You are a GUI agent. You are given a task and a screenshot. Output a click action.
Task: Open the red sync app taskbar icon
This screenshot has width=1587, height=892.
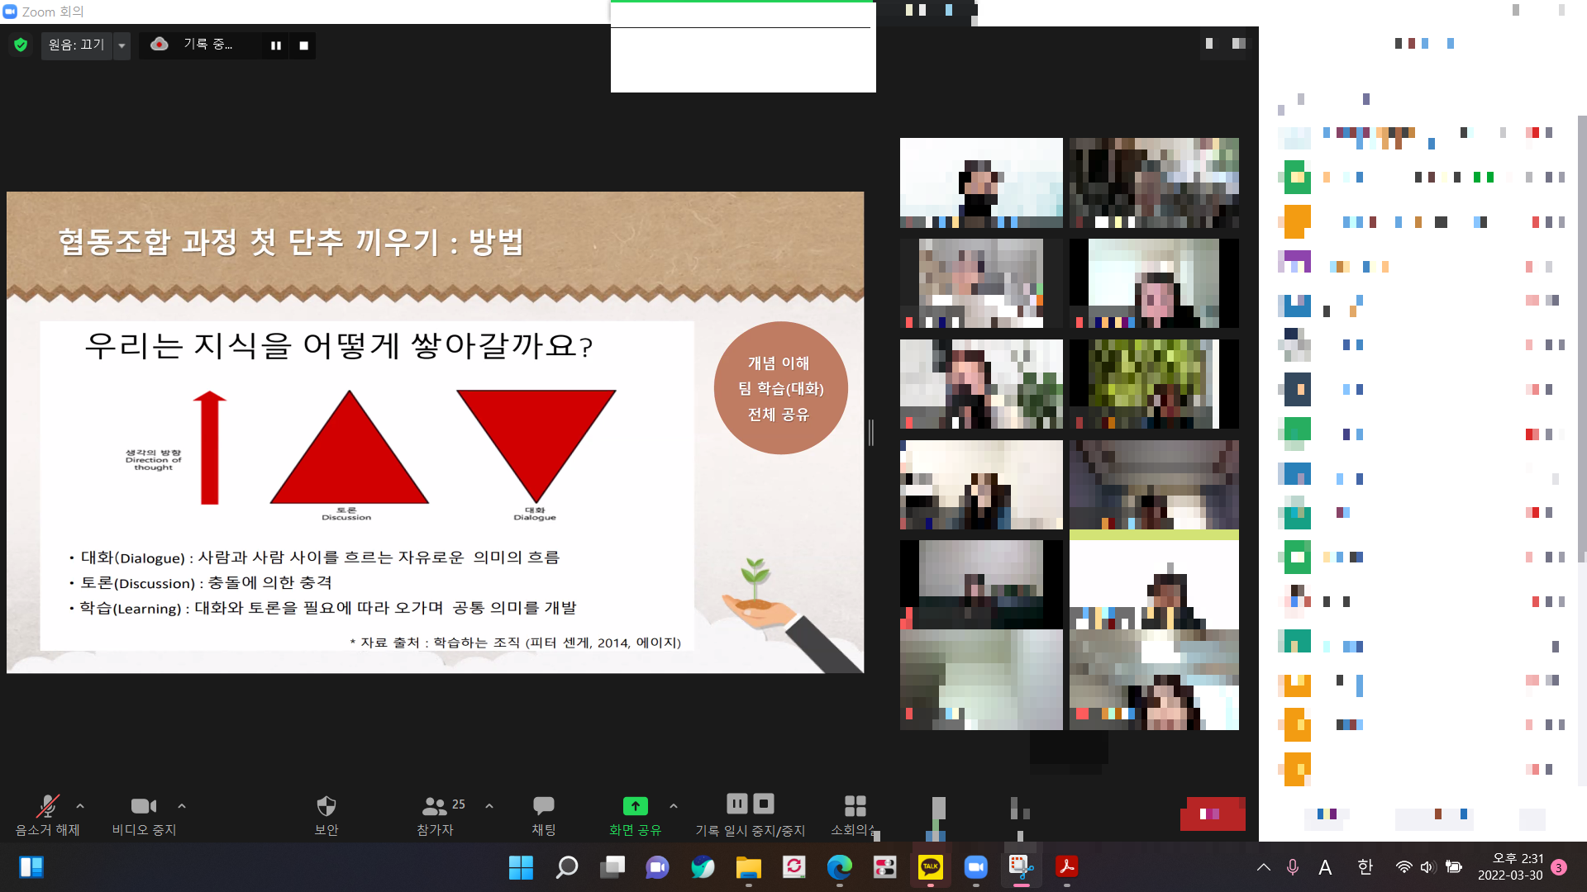tap(794, 867)
